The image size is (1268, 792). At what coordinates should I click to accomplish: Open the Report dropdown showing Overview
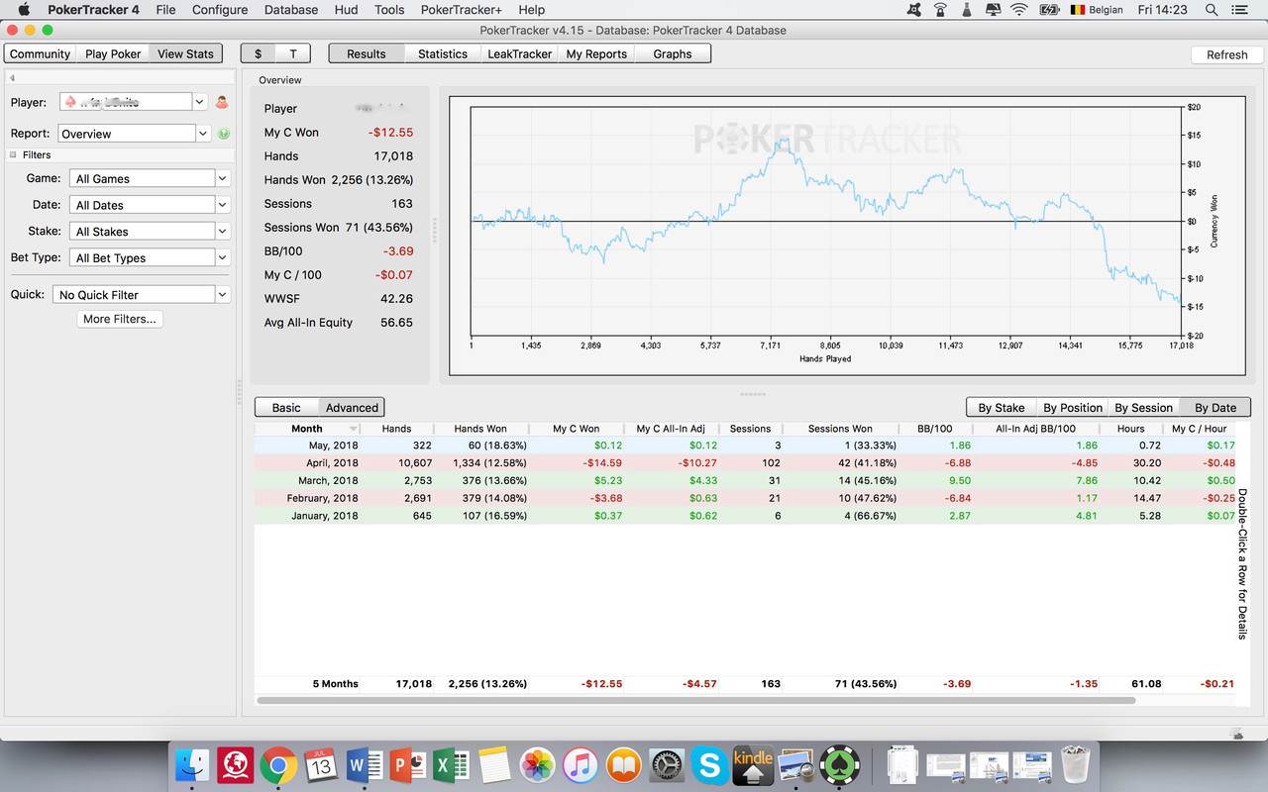pos(203,134)
